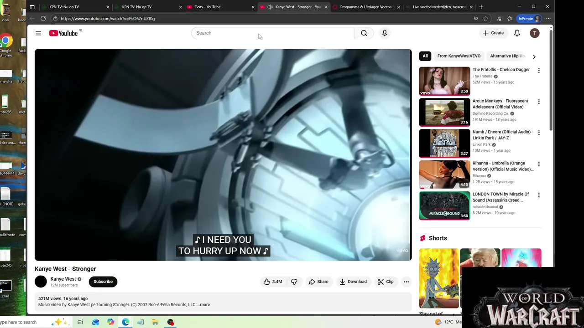Open the Create button

point(493,33)
